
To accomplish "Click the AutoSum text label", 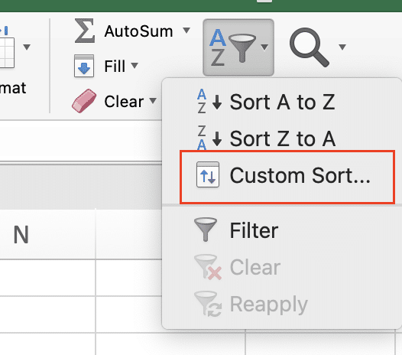I will 138,31.
